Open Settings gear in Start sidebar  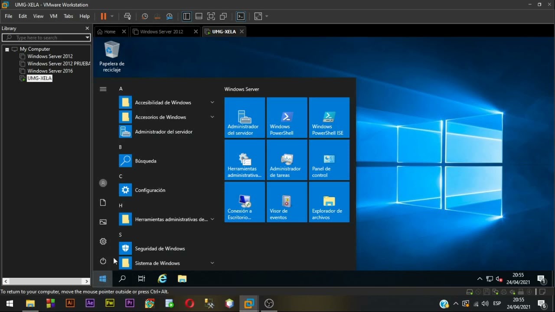[x=103, y=242]
